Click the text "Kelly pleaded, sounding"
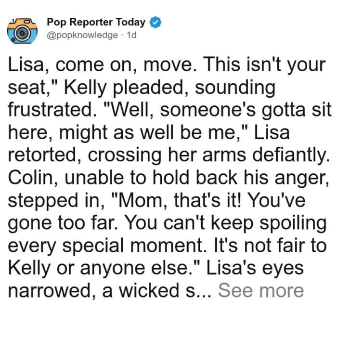Viewport: 337px width, 337px height. pyautogui.click(x=169, y=88)
